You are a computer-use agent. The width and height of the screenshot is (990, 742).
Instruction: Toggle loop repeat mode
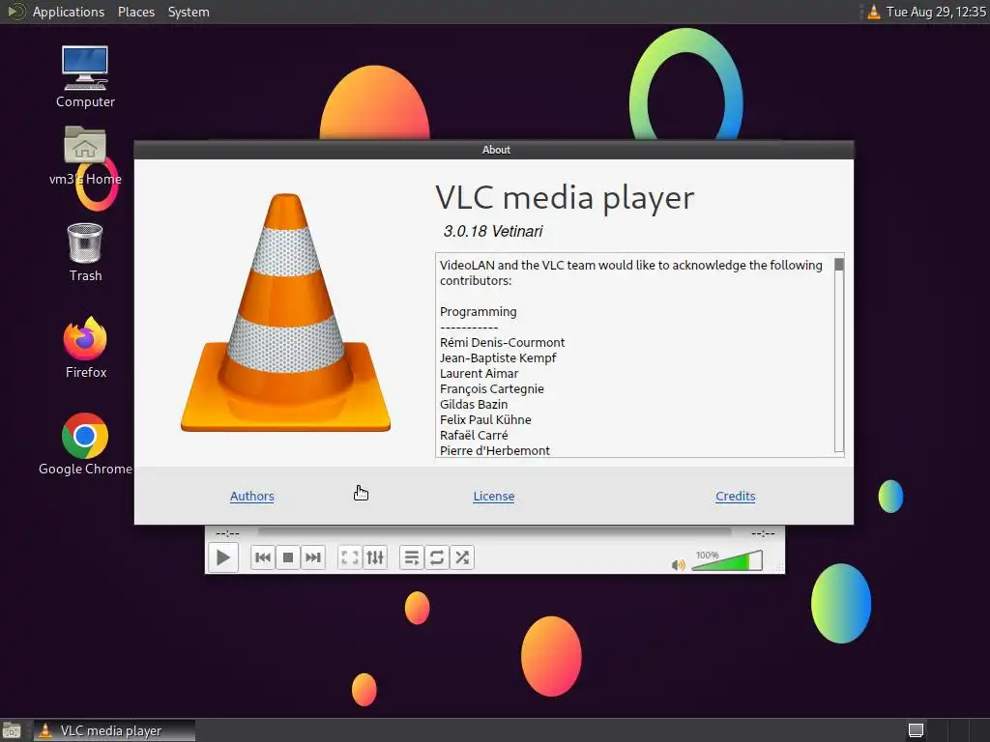[437, 557]
